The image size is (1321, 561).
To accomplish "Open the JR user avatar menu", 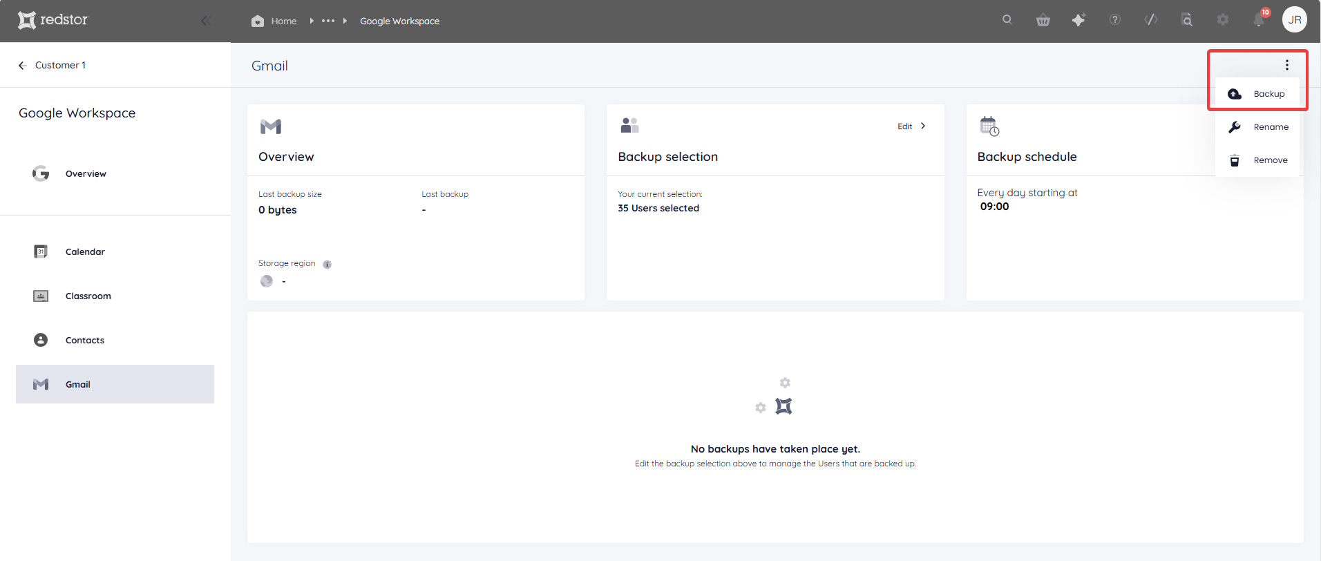I will click(x=1295, y=19).
